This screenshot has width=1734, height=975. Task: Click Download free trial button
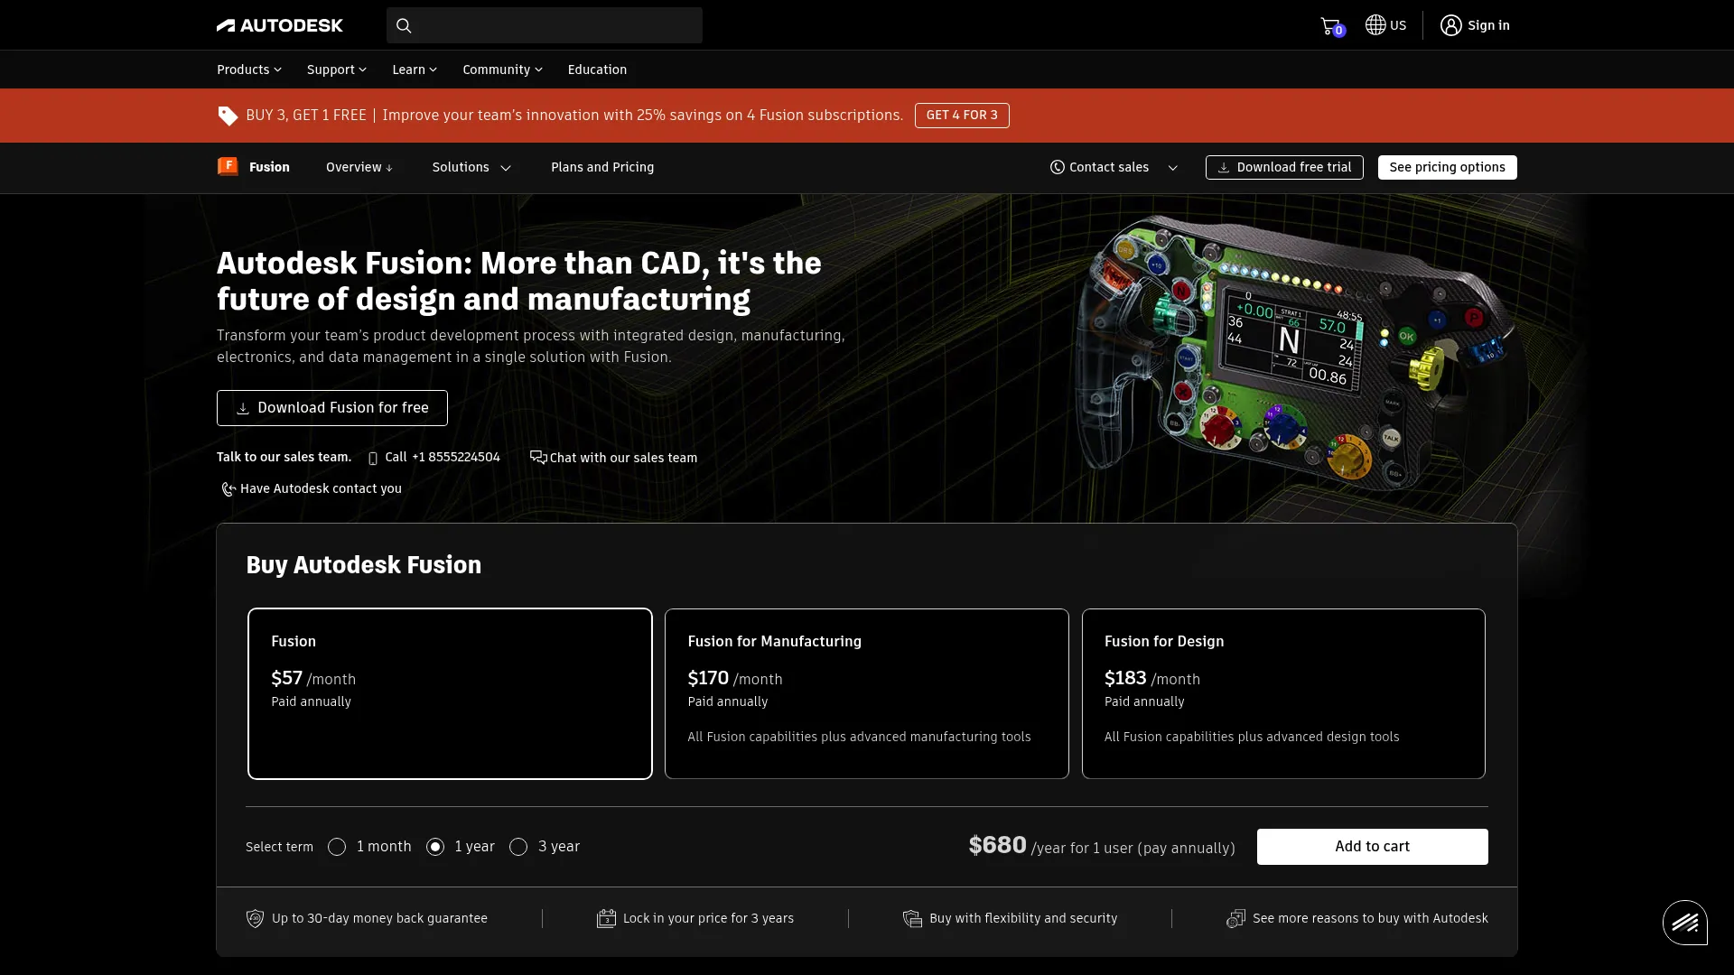click(1284, 167)
